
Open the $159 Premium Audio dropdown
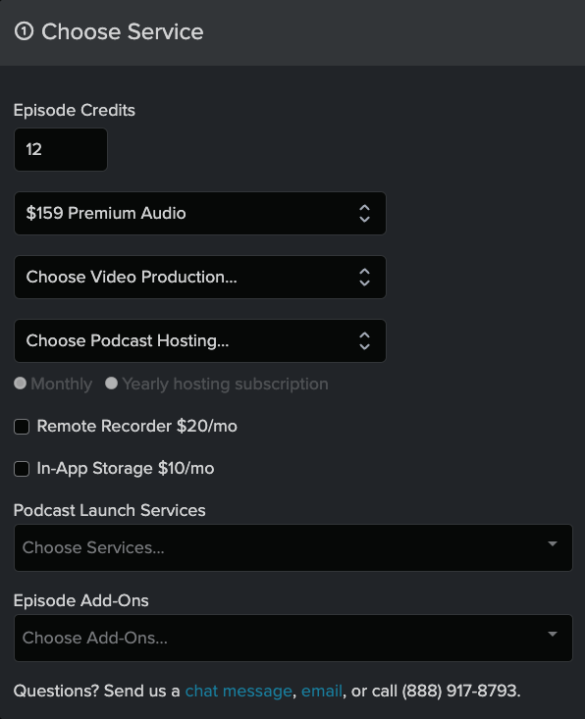[200, 213]
